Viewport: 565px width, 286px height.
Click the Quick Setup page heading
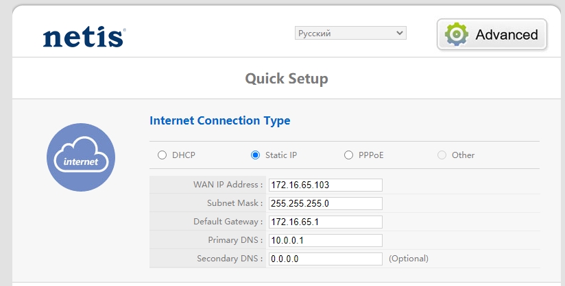click(287, 79)
